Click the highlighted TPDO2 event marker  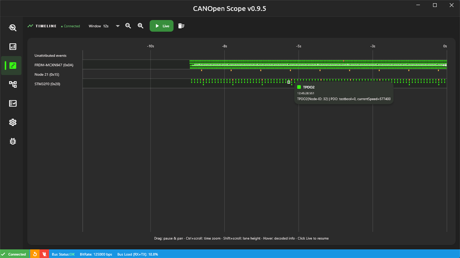289,82
